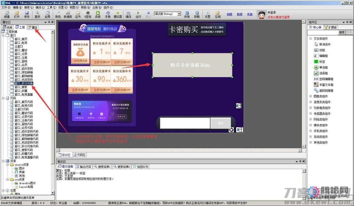
Task: Click the 空间 (Space) toolbar icon
Action: [218, 15]
